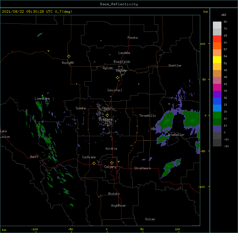
Task: Click the -30 value in the dBZ legend
Action: pos(226,146)
